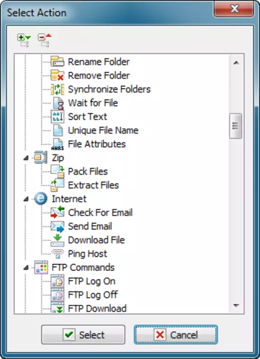
Task: Click the Cancel button
Action: 176,335
